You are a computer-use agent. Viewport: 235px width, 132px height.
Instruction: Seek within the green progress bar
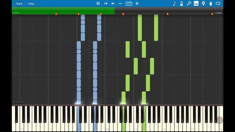pyautogui.click(x=63, y=11)
